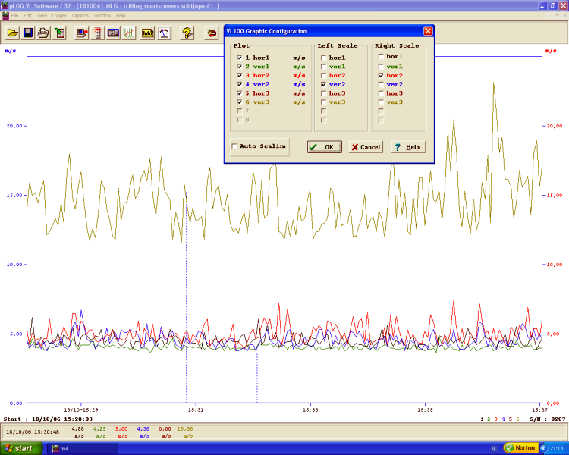Click the Norton tray icon
The height and width of the screenshot is (455, 569).
click(x=520, y=448)
